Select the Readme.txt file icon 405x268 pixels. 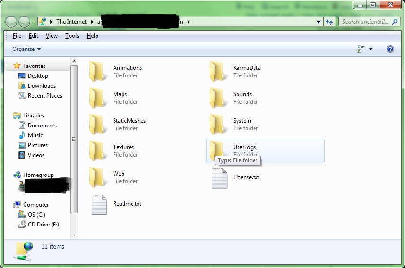coord(99,204)
